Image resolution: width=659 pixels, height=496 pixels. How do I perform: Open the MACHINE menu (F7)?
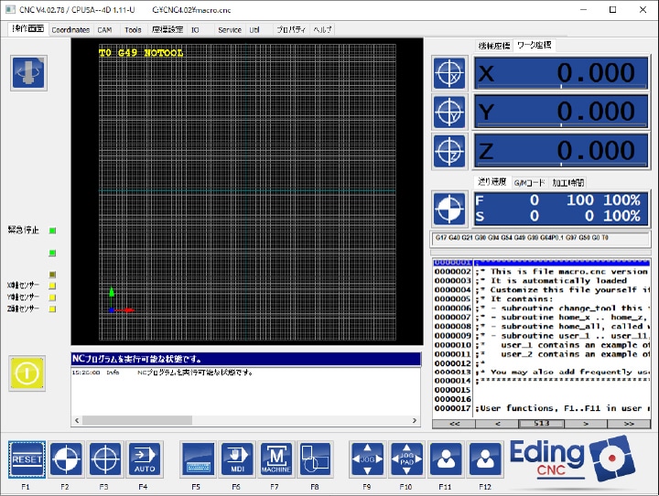coord(275,459)
